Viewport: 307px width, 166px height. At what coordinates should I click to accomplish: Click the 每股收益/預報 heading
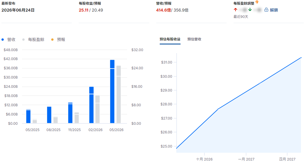tap(90, 3)
